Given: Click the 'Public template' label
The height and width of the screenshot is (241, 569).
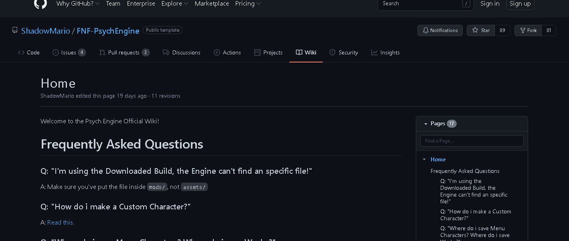Looking at the screenshot, I should pyautogui.click(x=162, y=30).
